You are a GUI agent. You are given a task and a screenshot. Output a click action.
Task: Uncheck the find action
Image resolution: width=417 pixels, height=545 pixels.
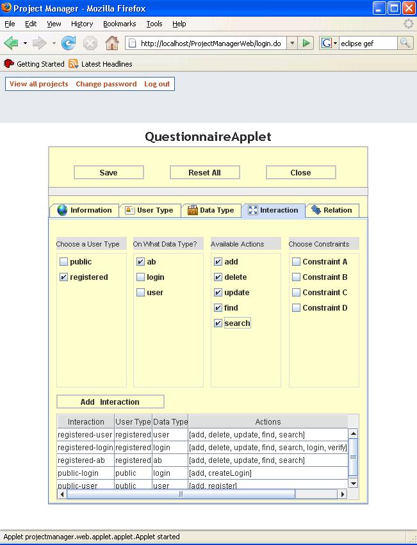(x=218, y=307)
